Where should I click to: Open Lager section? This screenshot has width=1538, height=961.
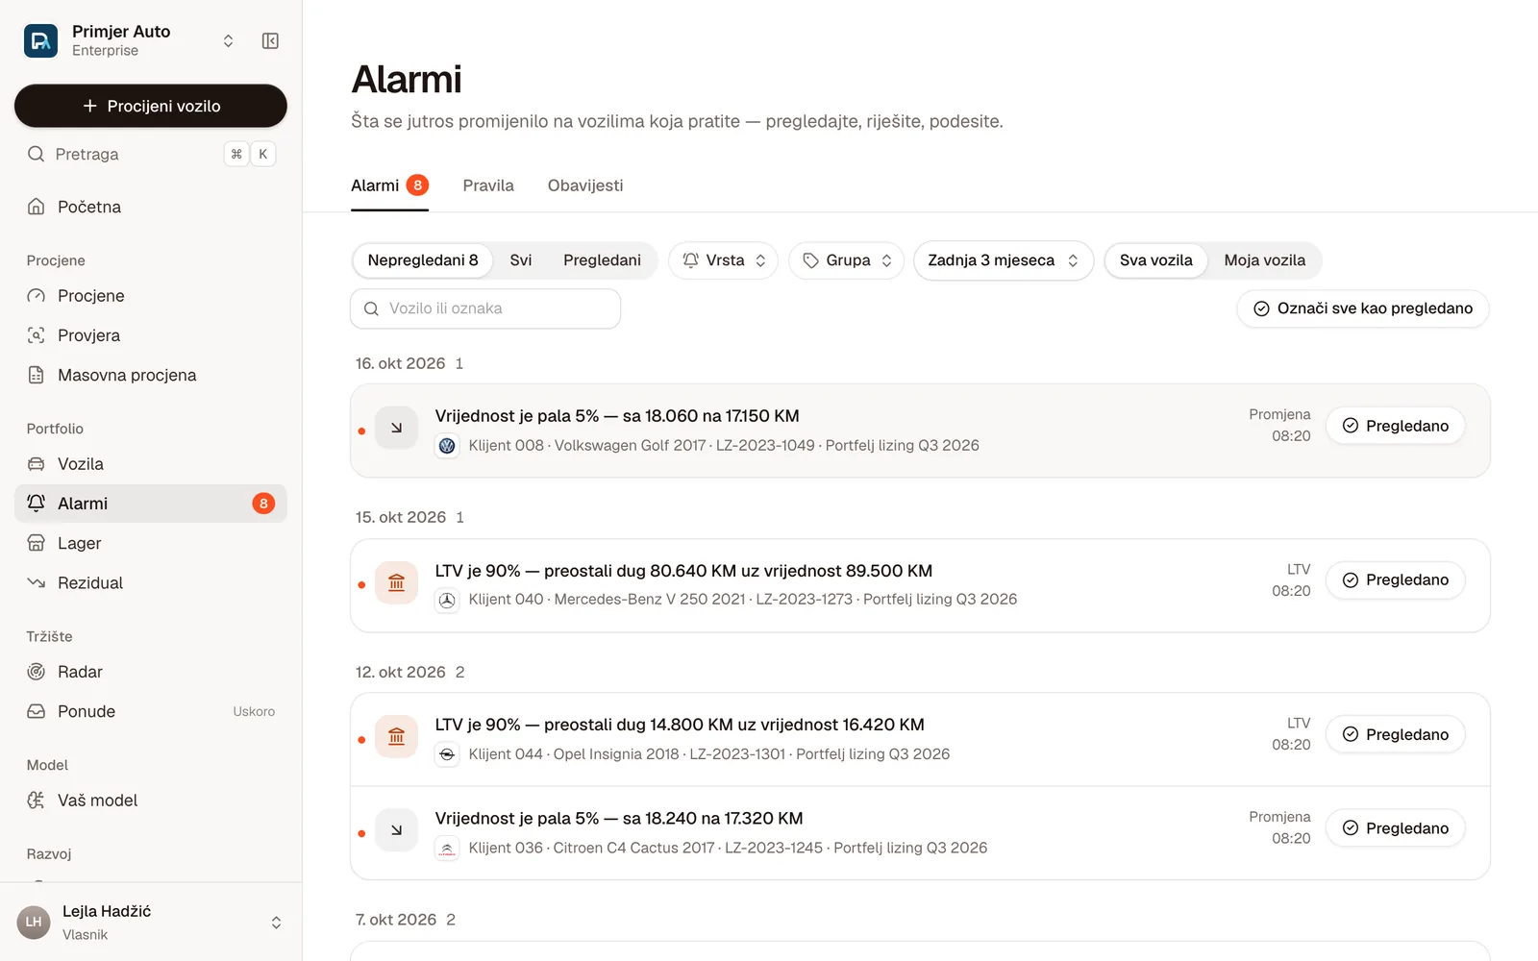tap(151, 543)
